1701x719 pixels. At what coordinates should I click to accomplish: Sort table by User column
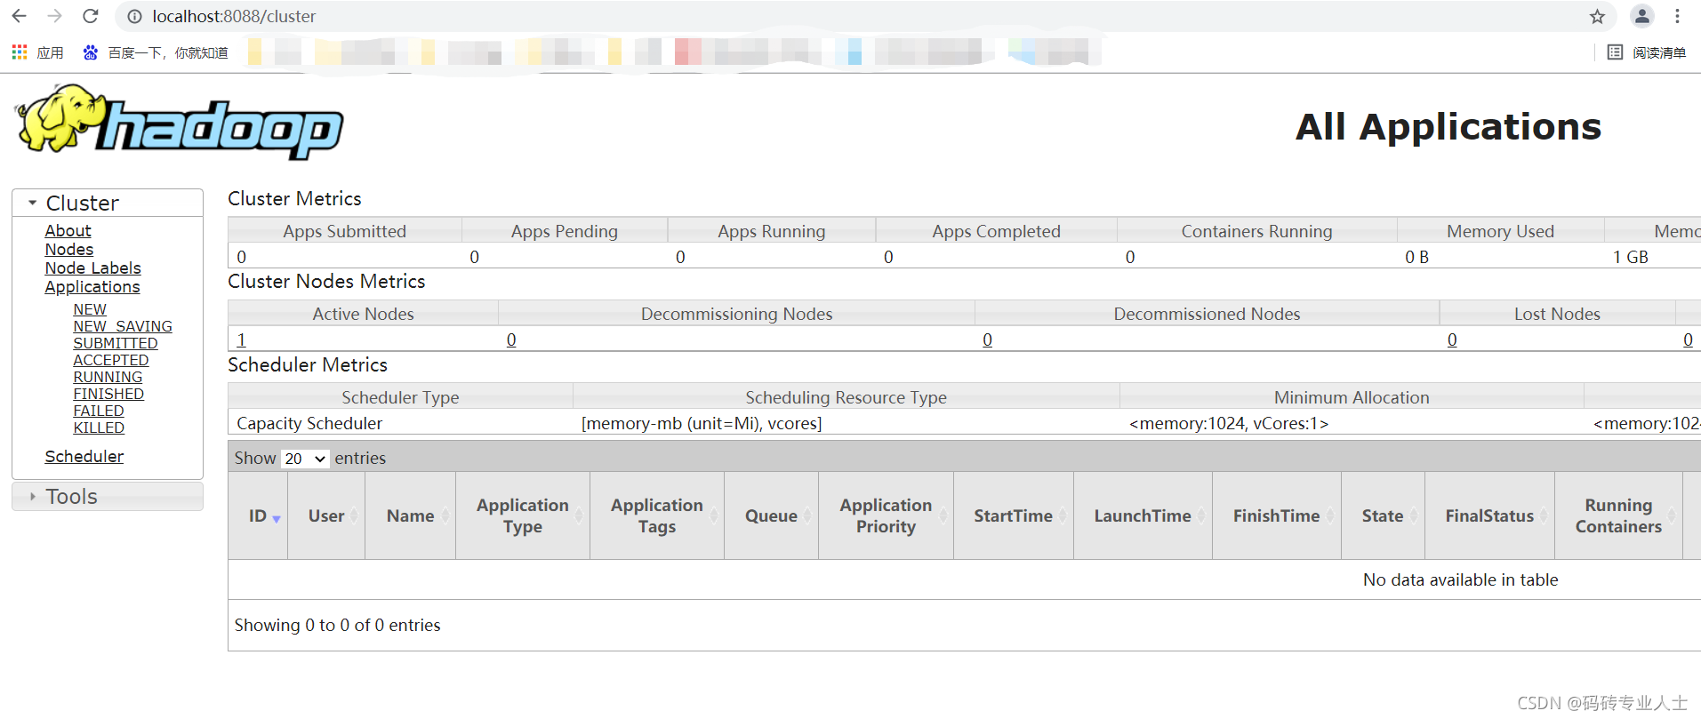click(x=326, y=515)
